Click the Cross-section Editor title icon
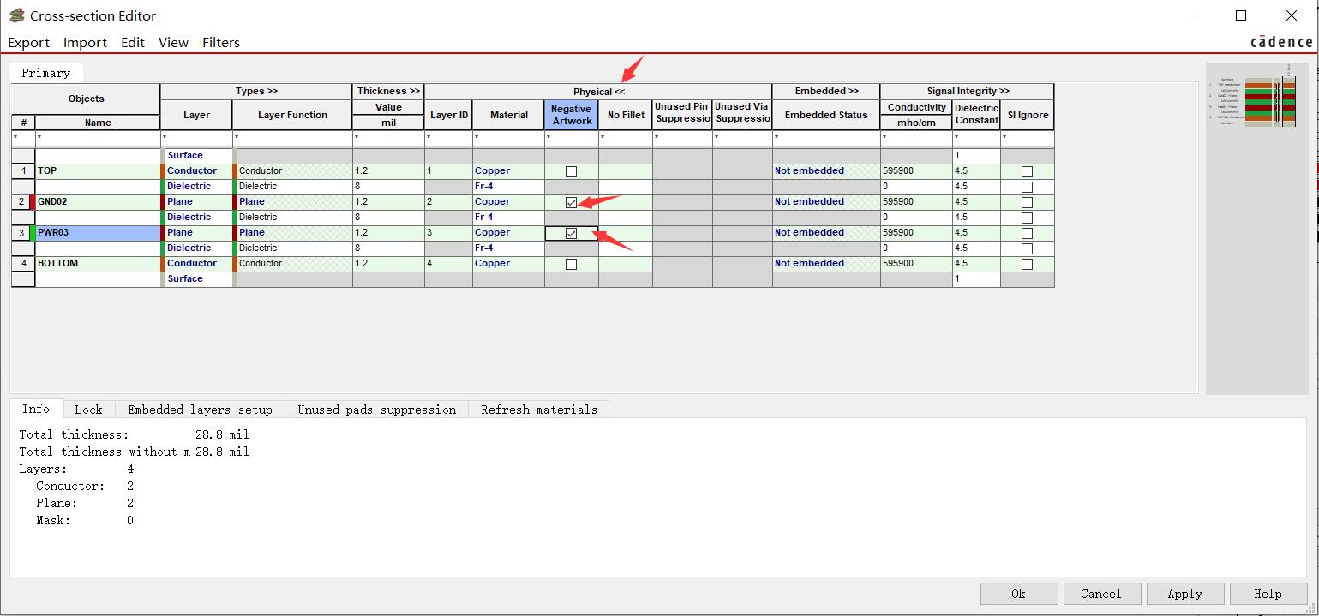This screenshot has height=616, width=1319. click(16, 15)
